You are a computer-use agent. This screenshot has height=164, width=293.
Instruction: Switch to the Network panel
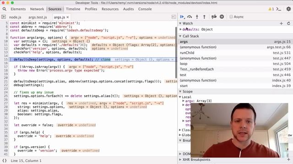(37, 9)
